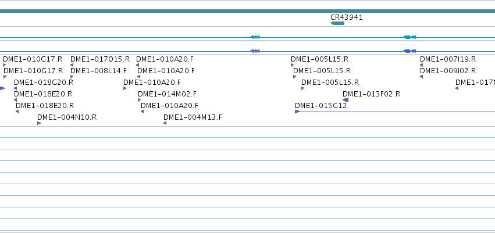This screenshot has height=233, width=495.
Task: Click the wide teal gene bar spanning the view
Action: [248, 11]
